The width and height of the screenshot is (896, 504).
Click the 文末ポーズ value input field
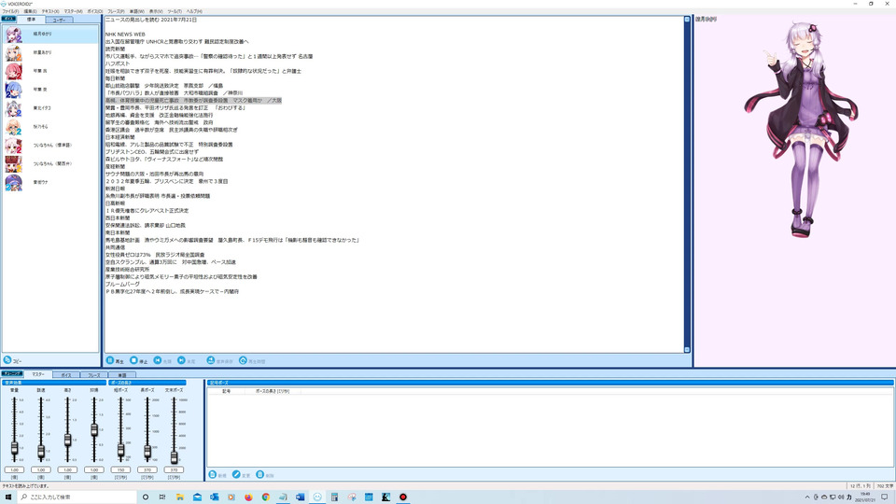[x=174, y=469]
